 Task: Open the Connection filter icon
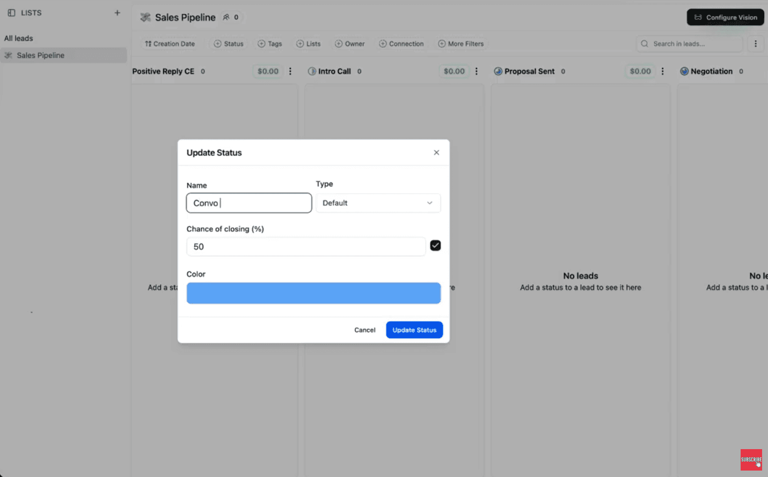point(383,43)
